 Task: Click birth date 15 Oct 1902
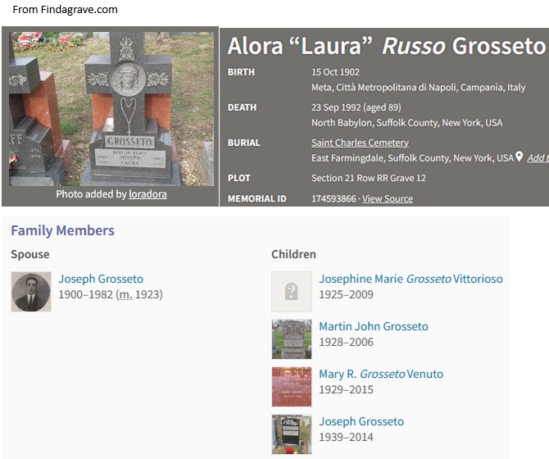(x=335, y=72)
